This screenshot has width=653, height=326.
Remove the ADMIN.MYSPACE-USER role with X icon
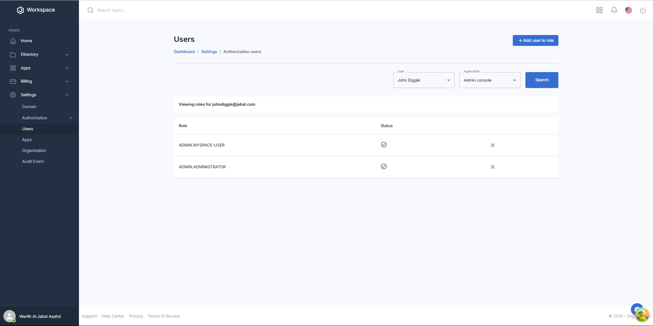(x=492, y=145)
